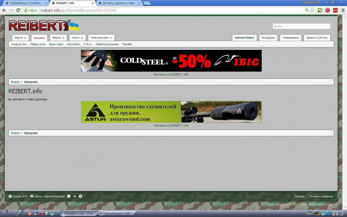The height and width of the screenshot is (217, 347).
Task: Switch to REIBERT.info - Iron taskbar button
Action: coord(78,214)
